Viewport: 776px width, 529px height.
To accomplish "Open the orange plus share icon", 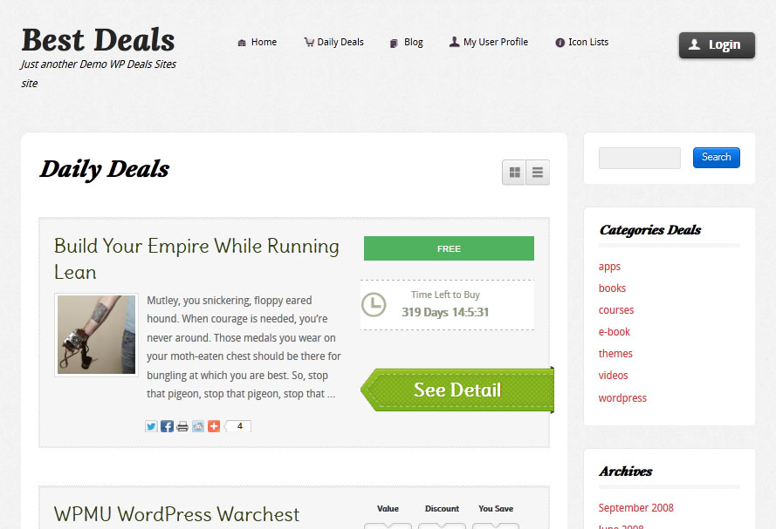I will pyautogui.click(x=213, y=426).
